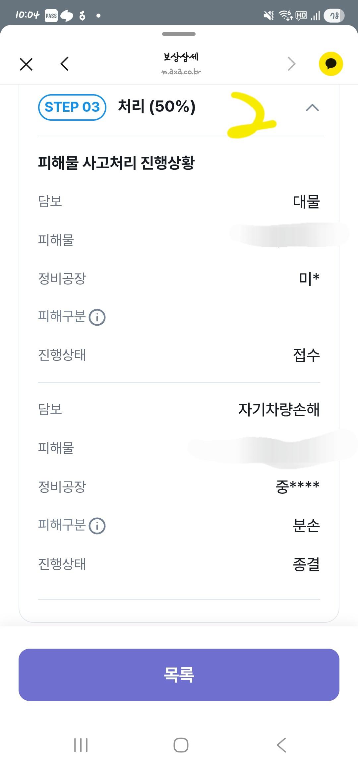Tap the 자기차량손해 coverage value
The height and width of the screenshot is (768, 358).
pyautogui.click(x=279, y=410)
